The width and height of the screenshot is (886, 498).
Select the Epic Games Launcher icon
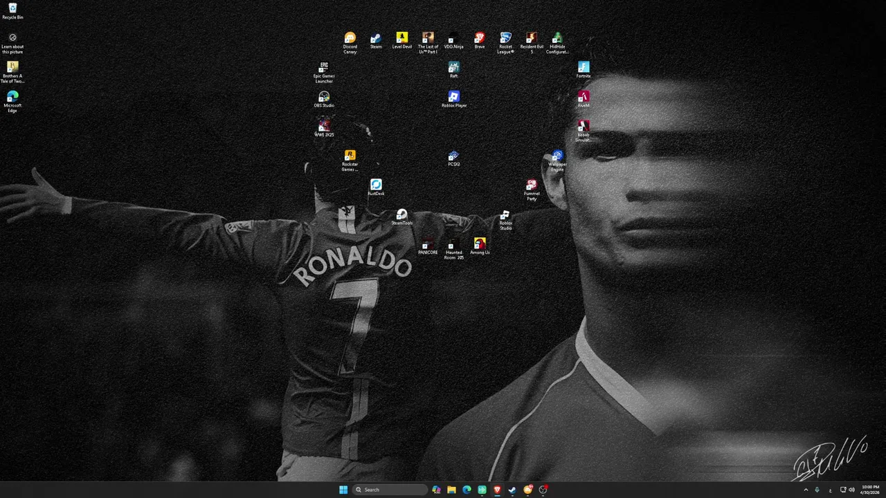(x=324, y=73)
